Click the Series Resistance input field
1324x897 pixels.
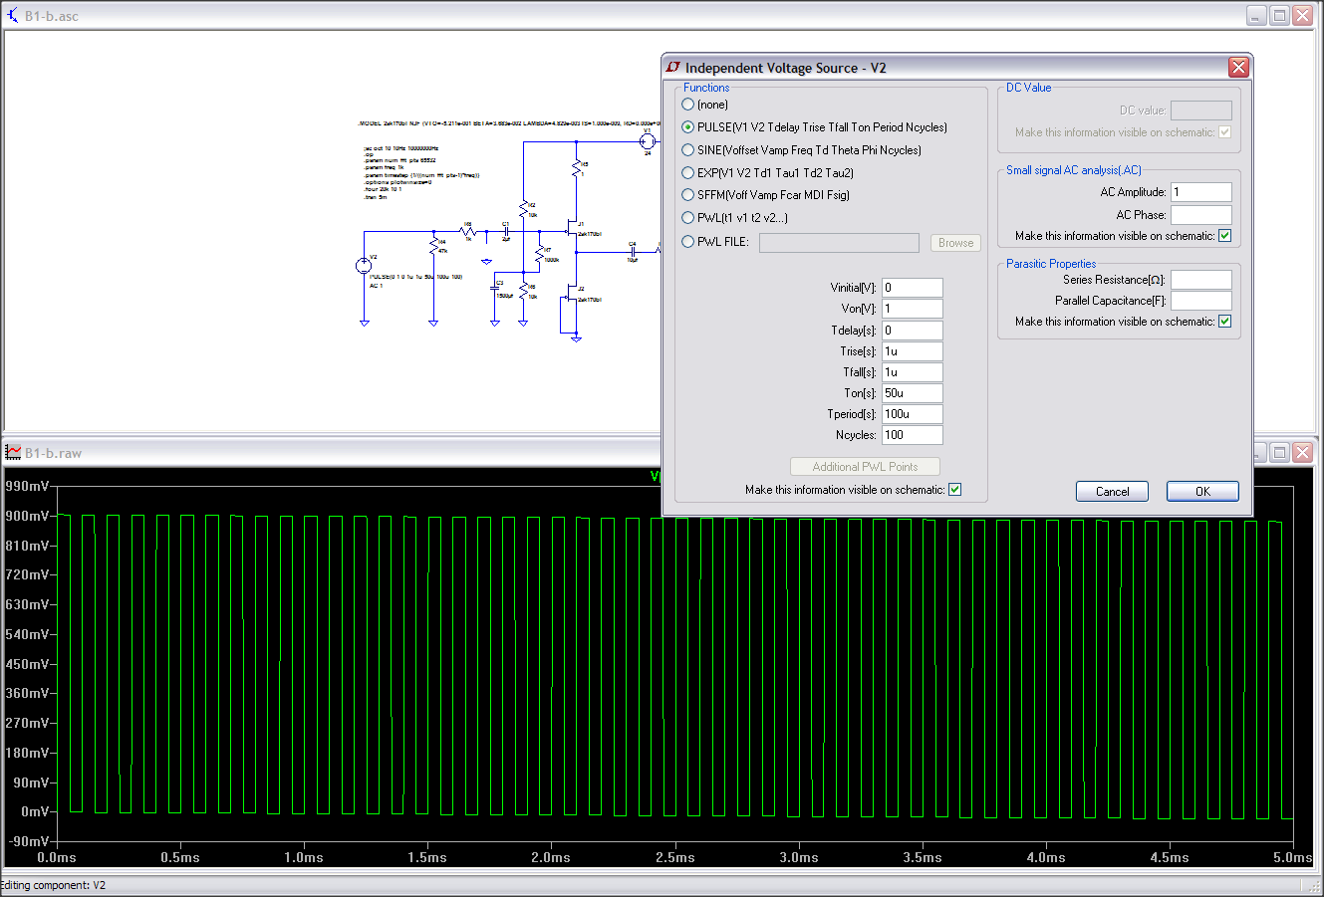(x=1201, y=280)
